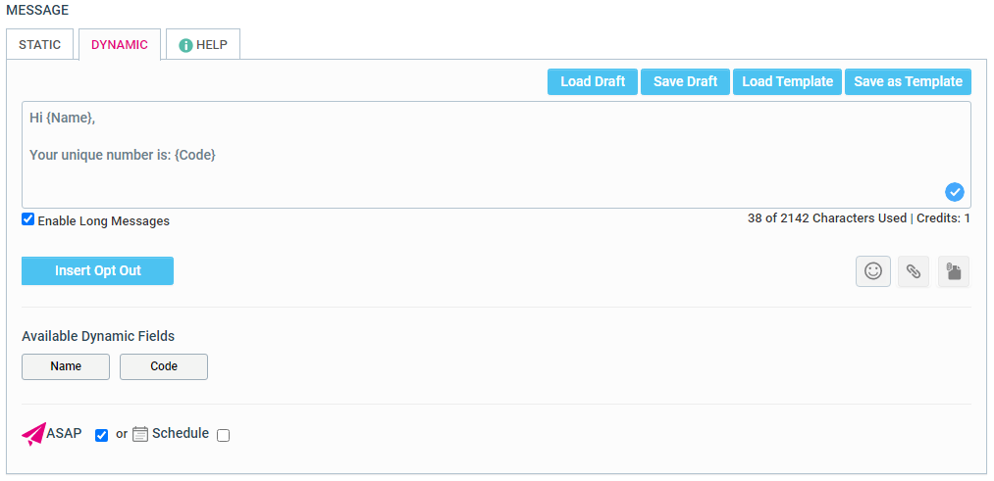Viewport: 994px width, 481px height.
Task: Insert the Code dynamic field
Action: pos(164,366)
